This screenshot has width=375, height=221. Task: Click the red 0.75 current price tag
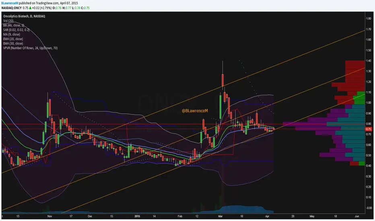[x=368, y=129]
